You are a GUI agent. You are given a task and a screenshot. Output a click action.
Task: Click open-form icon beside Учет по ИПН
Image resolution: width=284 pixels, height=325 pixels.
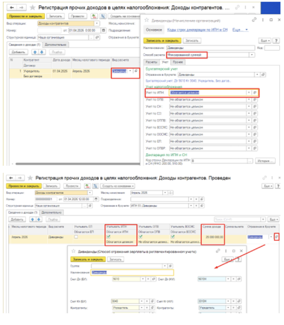pos(254,92)
